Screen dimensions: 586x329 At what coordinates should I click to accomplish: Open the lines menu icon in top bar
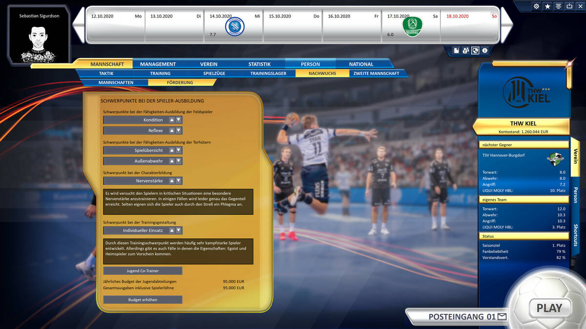(558, 6)
